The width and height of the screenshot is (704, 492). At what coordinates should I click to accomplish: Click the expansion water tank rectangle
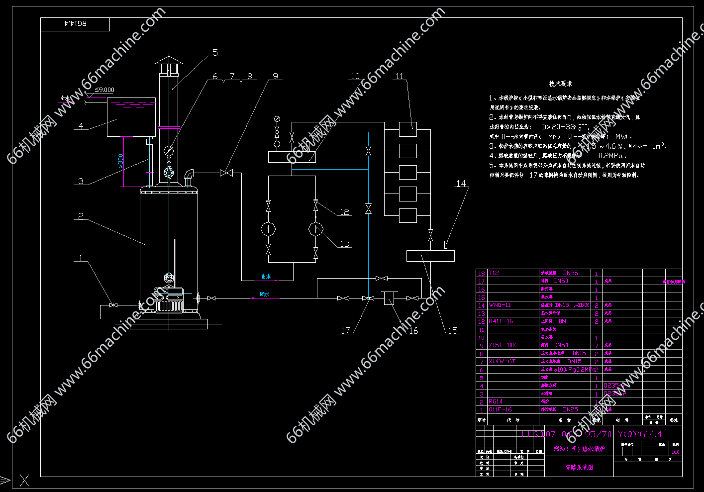coord(131,117)
